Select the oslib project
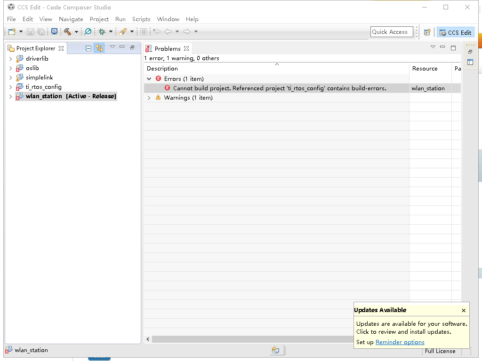The width and height of the screenshot is (482, 361). 32,68
